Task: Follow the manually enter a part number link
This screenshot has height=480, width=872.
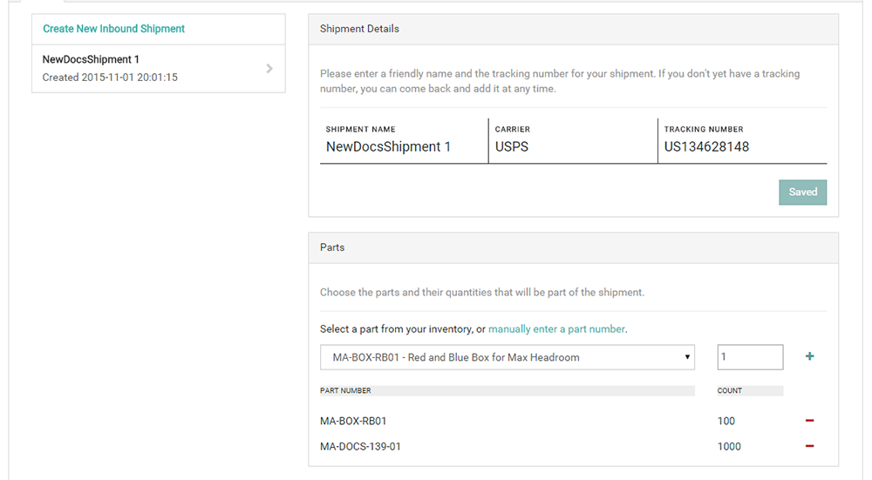Action: pos(556,329)
